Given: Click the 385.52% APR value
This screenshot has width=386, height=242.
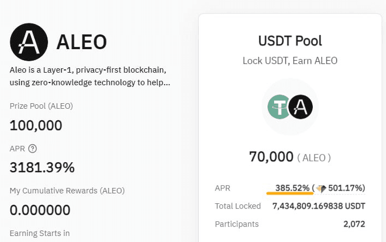Looking at the screenshot, I should pyautogui.click(x=292, y=188).
